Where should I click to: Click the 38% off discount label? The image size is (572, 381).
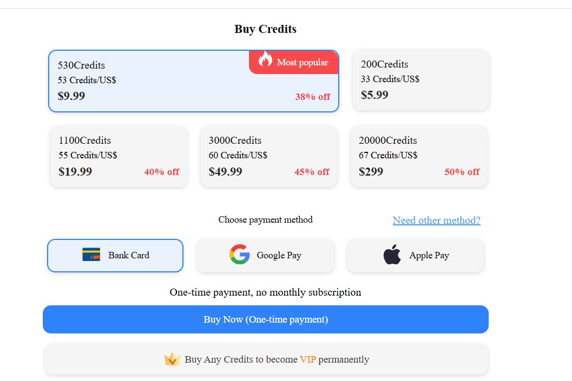point(313,97)
